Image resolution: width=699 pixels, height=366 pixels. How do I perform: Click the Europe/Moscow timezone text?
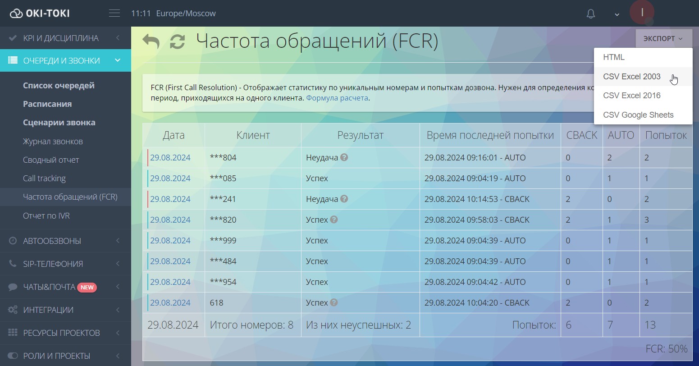(186, 14)
